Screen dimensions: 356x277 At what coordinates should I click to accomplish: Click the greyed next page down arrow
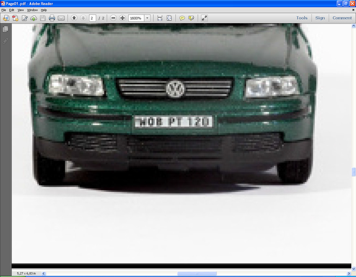83,18
